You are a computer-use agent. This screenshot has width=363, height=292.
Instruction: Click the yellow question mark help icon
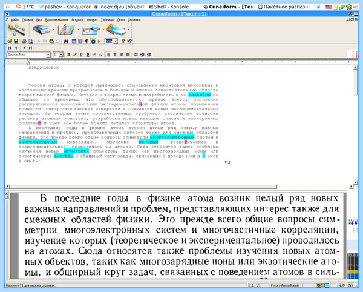point(123,41)
